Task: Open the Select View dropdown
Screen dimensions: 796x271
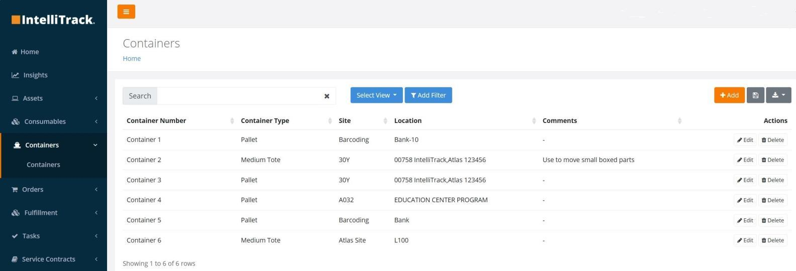Action: pyautogui.click(x=376, y=95)
